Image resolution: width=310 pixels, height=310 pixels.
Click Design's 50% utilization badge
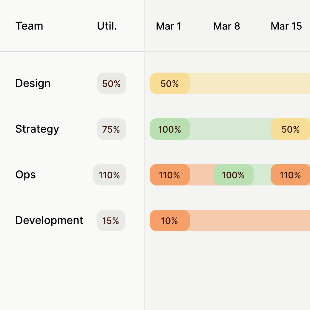(111, 84)
